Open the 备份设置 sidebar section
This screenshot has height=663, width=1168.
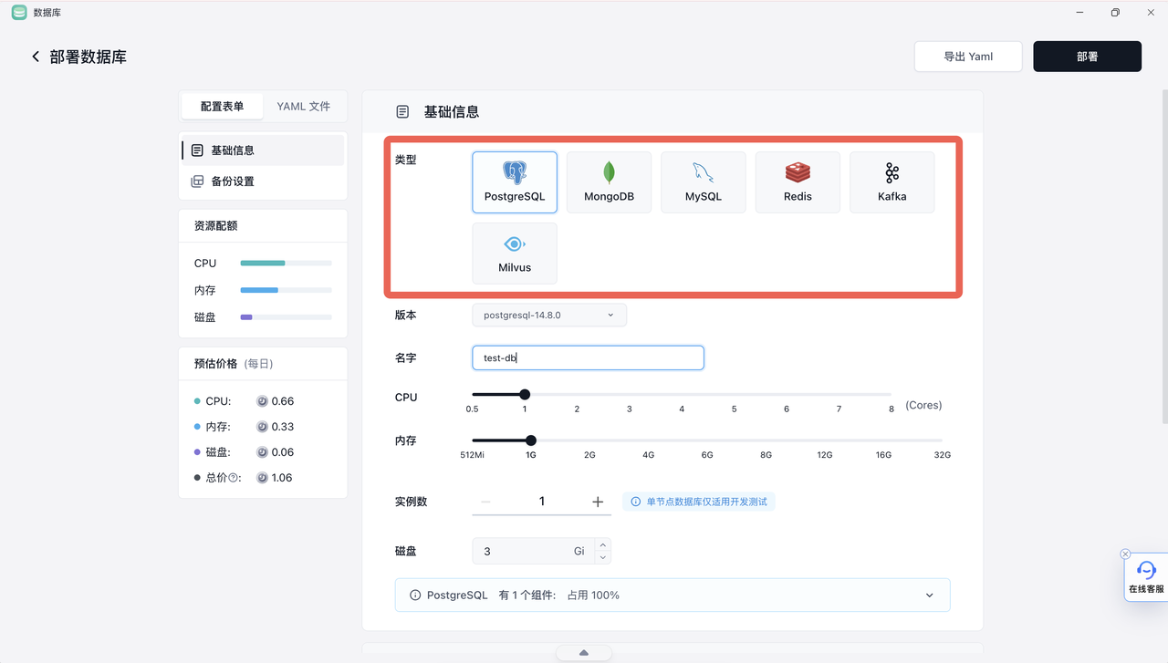point(263,181)
